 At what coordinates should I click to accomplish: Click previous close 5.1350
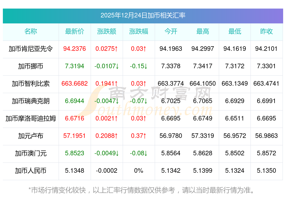[267, 171]
